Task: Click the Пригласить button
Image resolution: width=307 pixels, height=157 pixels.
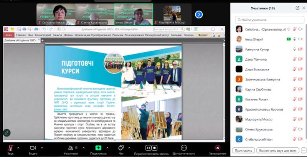Action: [243, 150]
